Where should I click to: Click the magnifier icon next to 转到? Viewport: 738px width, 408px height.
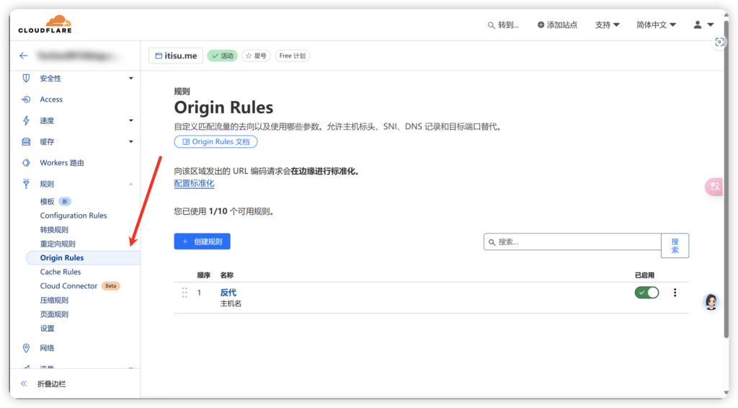[x=491, y=25]
